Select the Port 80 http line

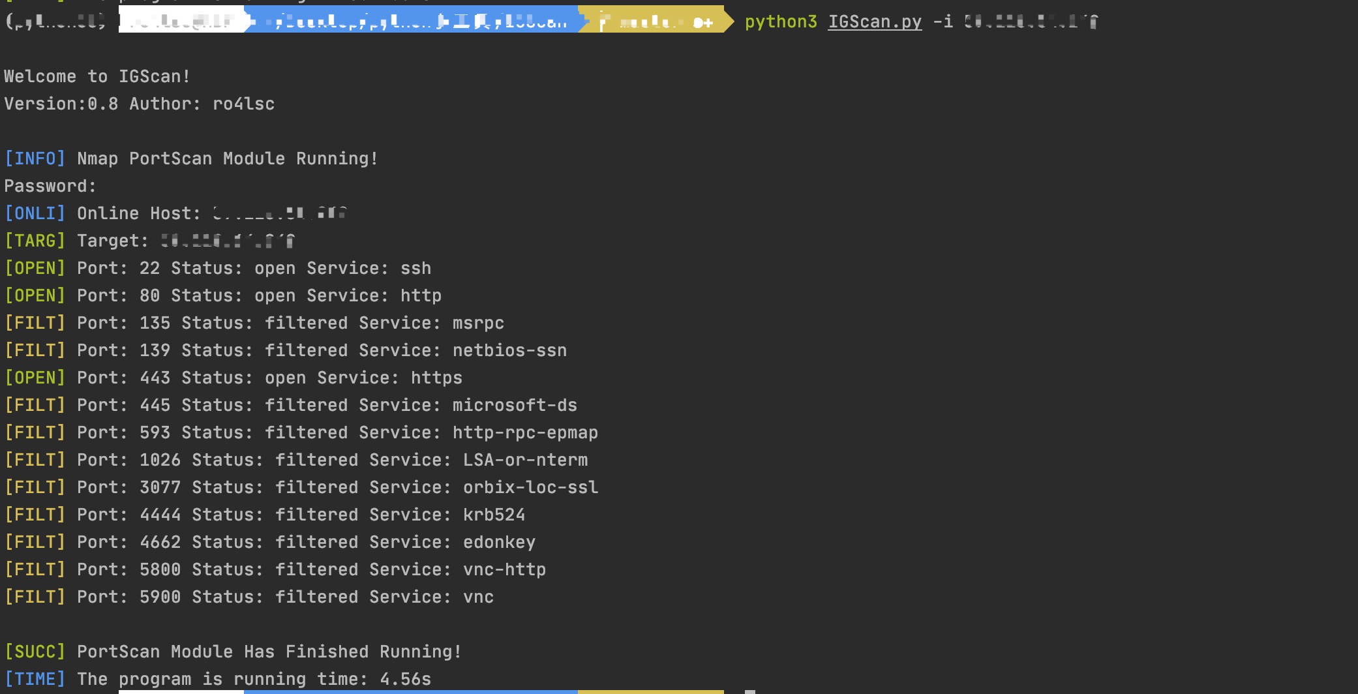(x=223, y=295)
